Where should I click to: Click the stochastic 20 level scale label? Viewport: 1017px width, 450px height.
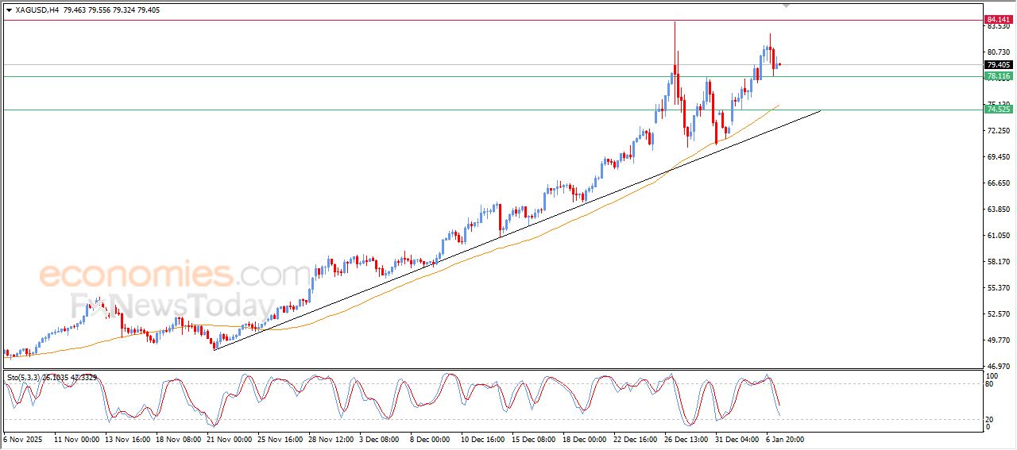(x=991, y=418)
